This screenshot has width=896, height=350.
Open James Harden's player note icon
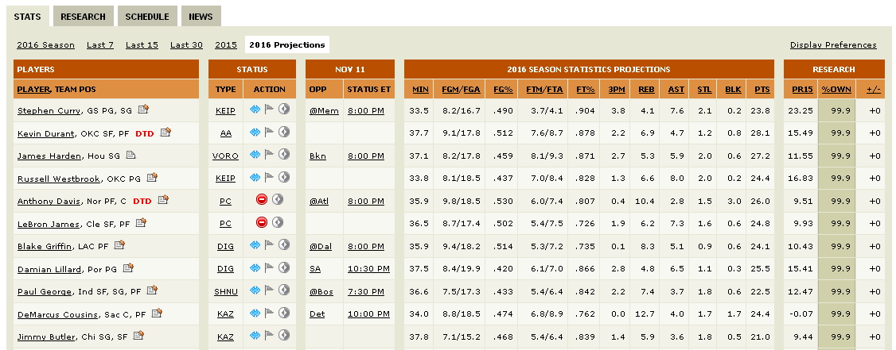tap(131, 155)
